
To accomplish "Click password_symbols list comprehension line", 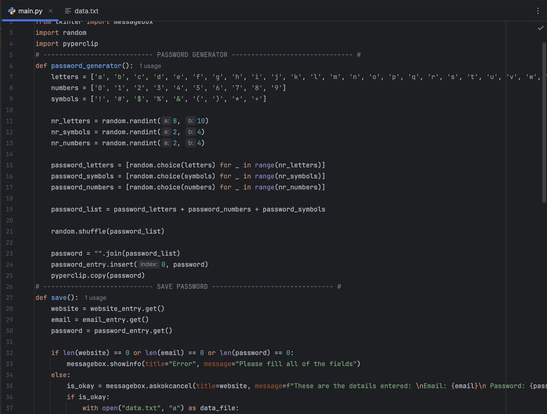I will click(x=188, y=176).
